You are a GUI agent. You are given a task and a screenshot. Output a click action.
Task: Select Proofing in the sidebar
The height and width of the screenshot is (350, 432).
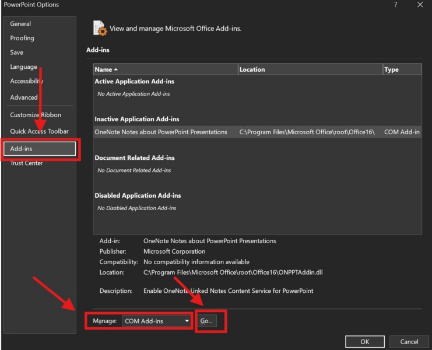coord(22,38)
